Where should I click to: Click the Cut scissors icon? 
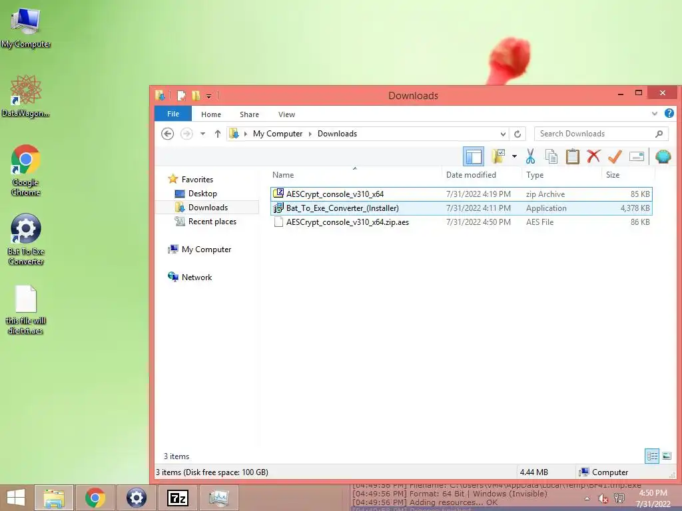tap(530, 156)
